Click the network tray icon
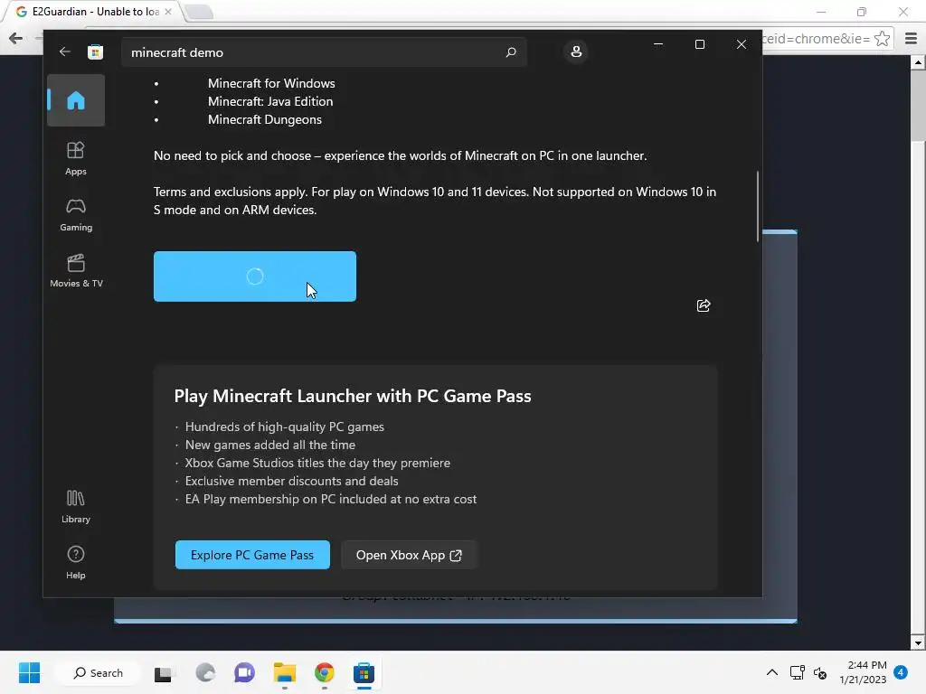This screenshot has height=694, width=926. [798, 672]
